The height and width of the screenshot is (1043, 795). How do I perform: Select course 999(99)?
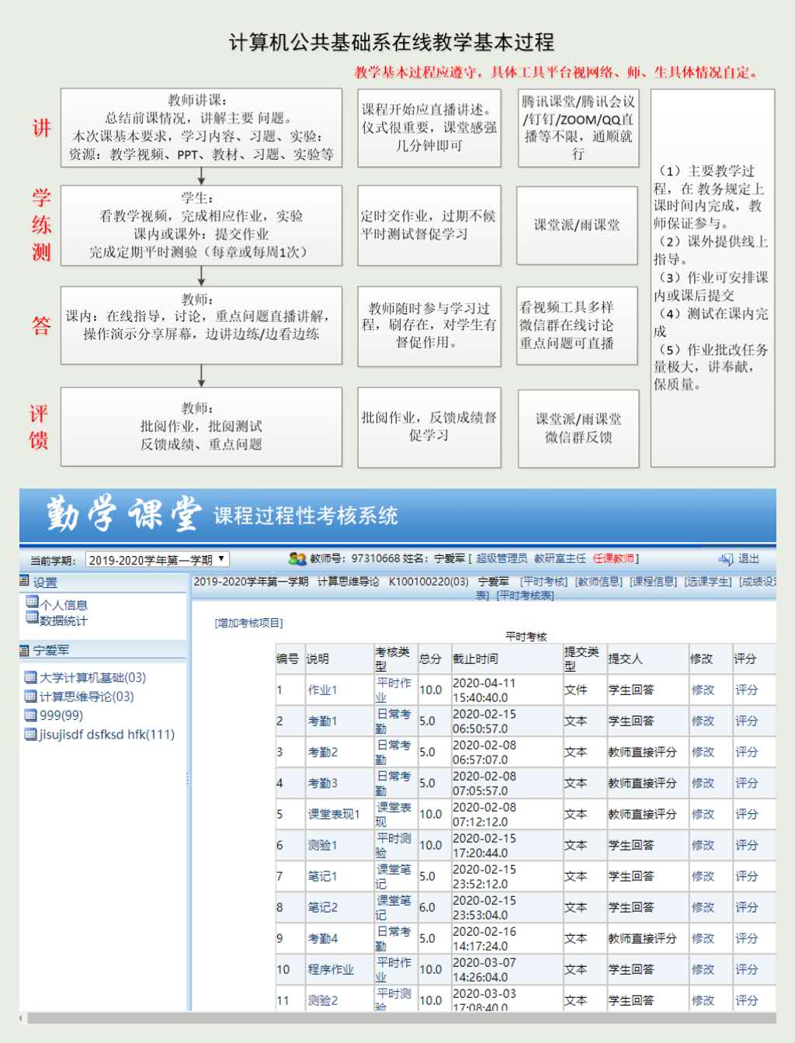61,715
